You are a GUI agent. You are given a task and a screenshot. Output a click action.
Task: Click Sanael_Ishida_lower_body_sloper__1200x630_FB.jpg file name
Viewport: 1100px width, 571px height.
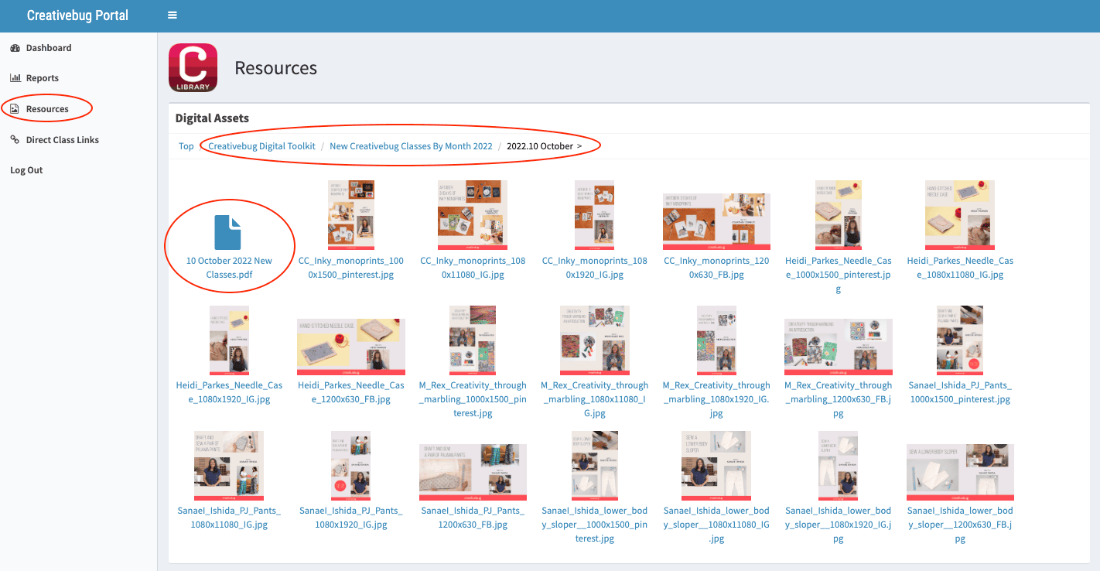tap(960, 525)
